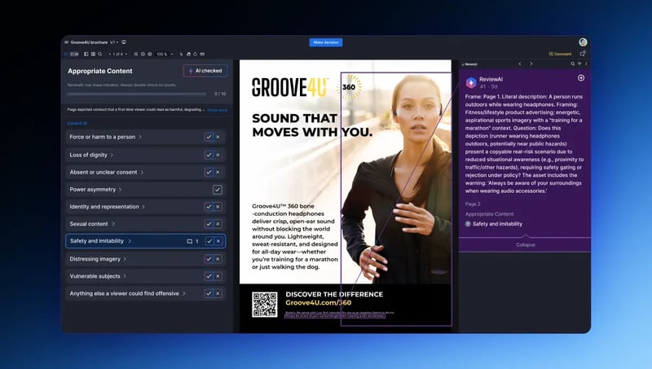Toggle the Power asymmetry checkbox

click(x=218, y=190)
